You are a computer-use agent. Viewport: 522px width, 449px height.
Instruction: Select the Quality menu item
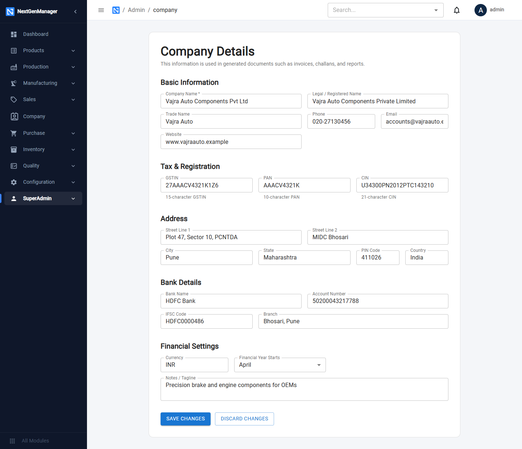coord(43,166)
